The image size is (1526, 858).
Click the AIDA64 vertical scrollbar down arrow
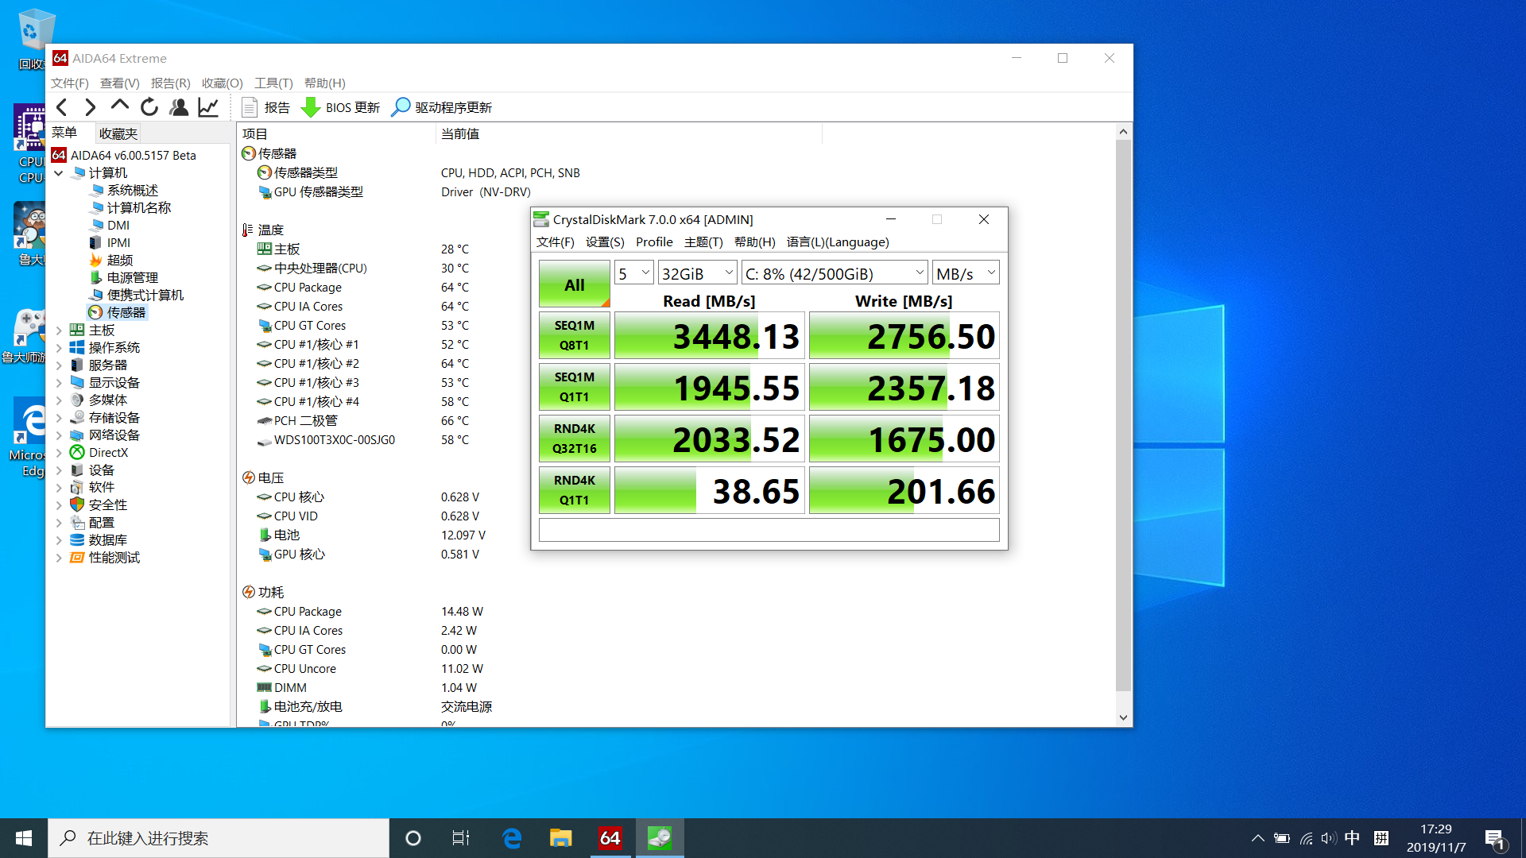pyautogui.click(x=1123, y=717)
